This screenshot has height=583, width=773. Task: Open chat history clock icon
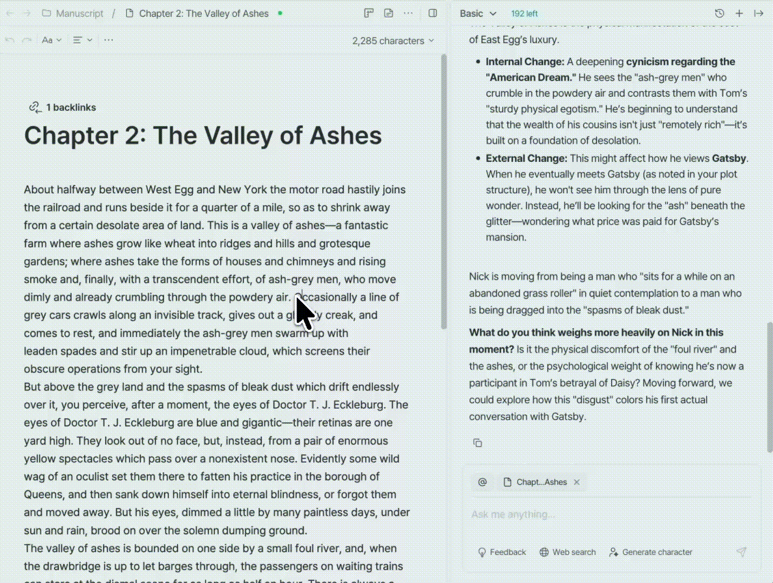(x=719, y=13)
